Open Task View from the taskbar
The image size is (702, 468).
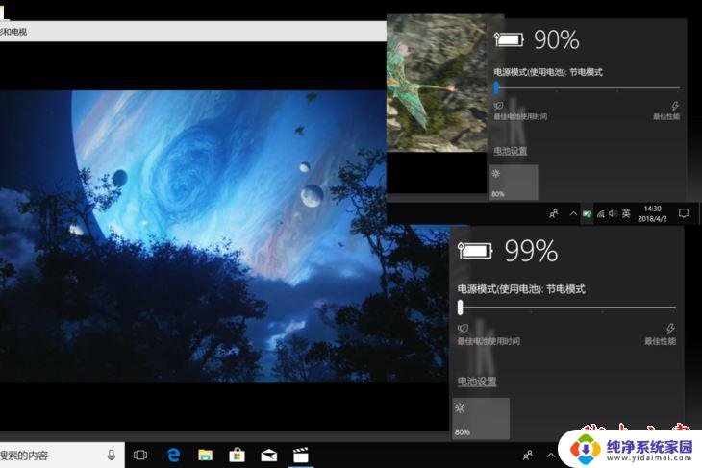point(140,456)
